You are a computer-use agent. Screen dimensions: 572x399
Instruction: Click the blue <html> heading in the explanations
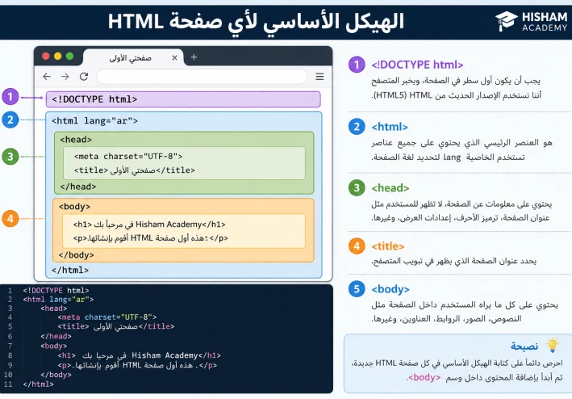click(x=390, y=127)
